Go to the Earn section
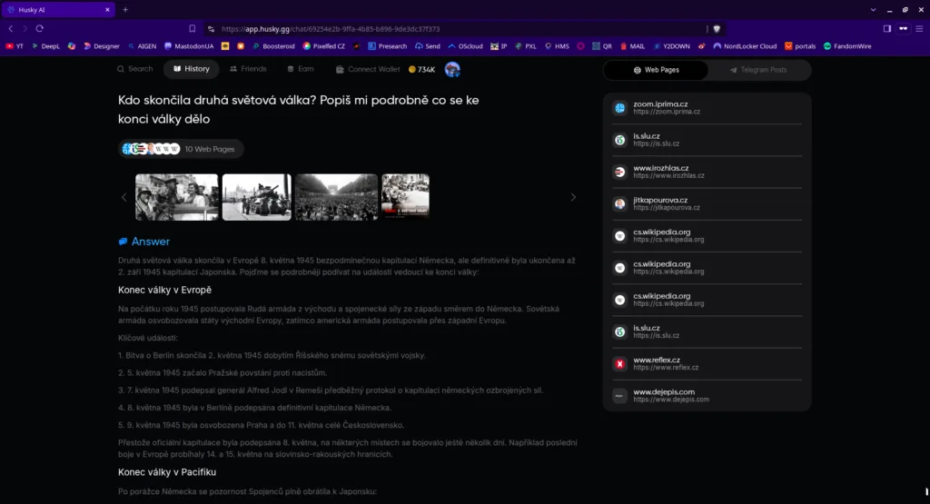The width and height of the screenshot is (930, 504). click(x=301, y=69)
